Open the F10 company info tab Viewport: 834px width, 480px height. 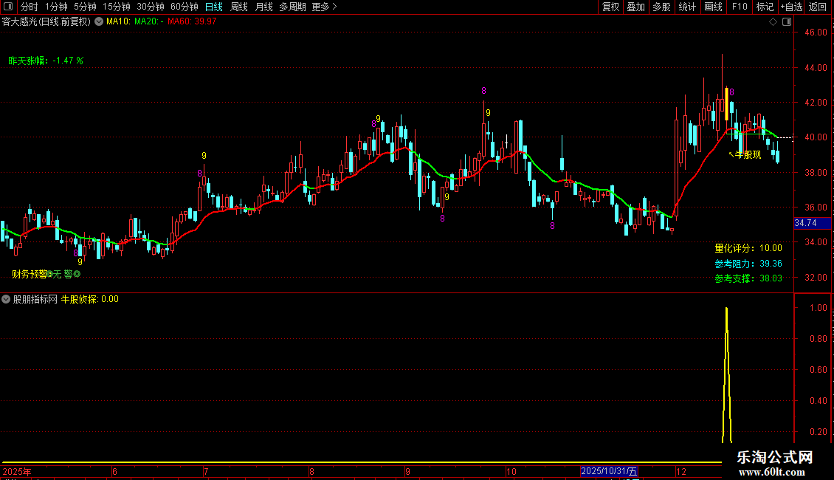(740, 7)
